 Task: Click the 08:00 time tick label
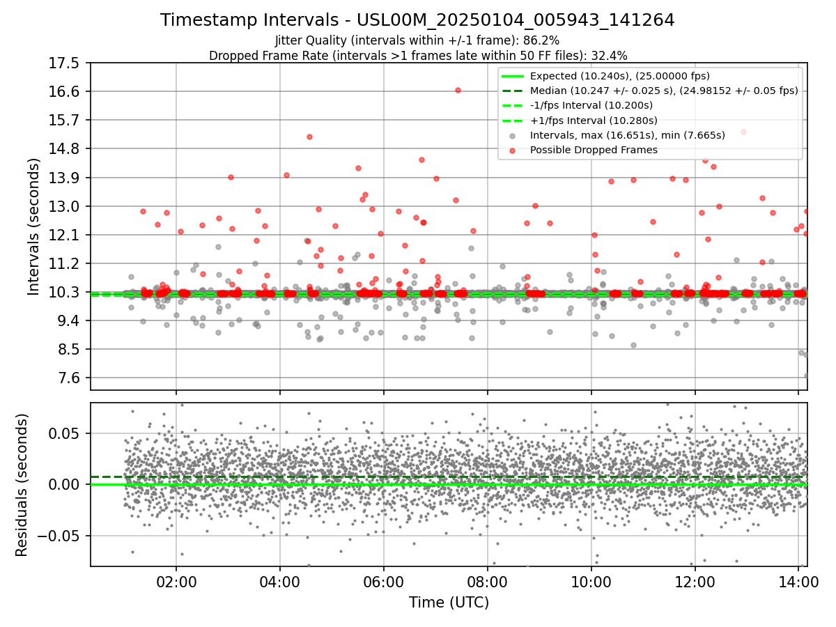tap(488, 581)
